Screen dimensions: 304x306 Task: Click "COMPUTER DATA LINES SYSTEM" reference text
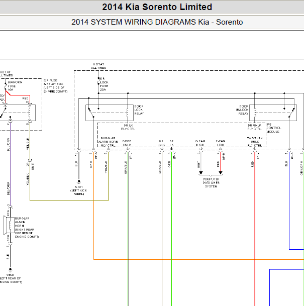[211, 183]
